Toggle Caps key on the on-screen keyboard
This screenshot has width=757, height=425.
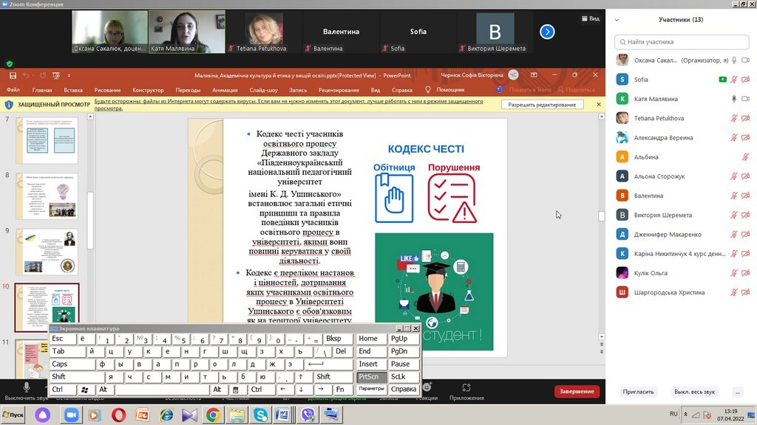coord(60,364)
